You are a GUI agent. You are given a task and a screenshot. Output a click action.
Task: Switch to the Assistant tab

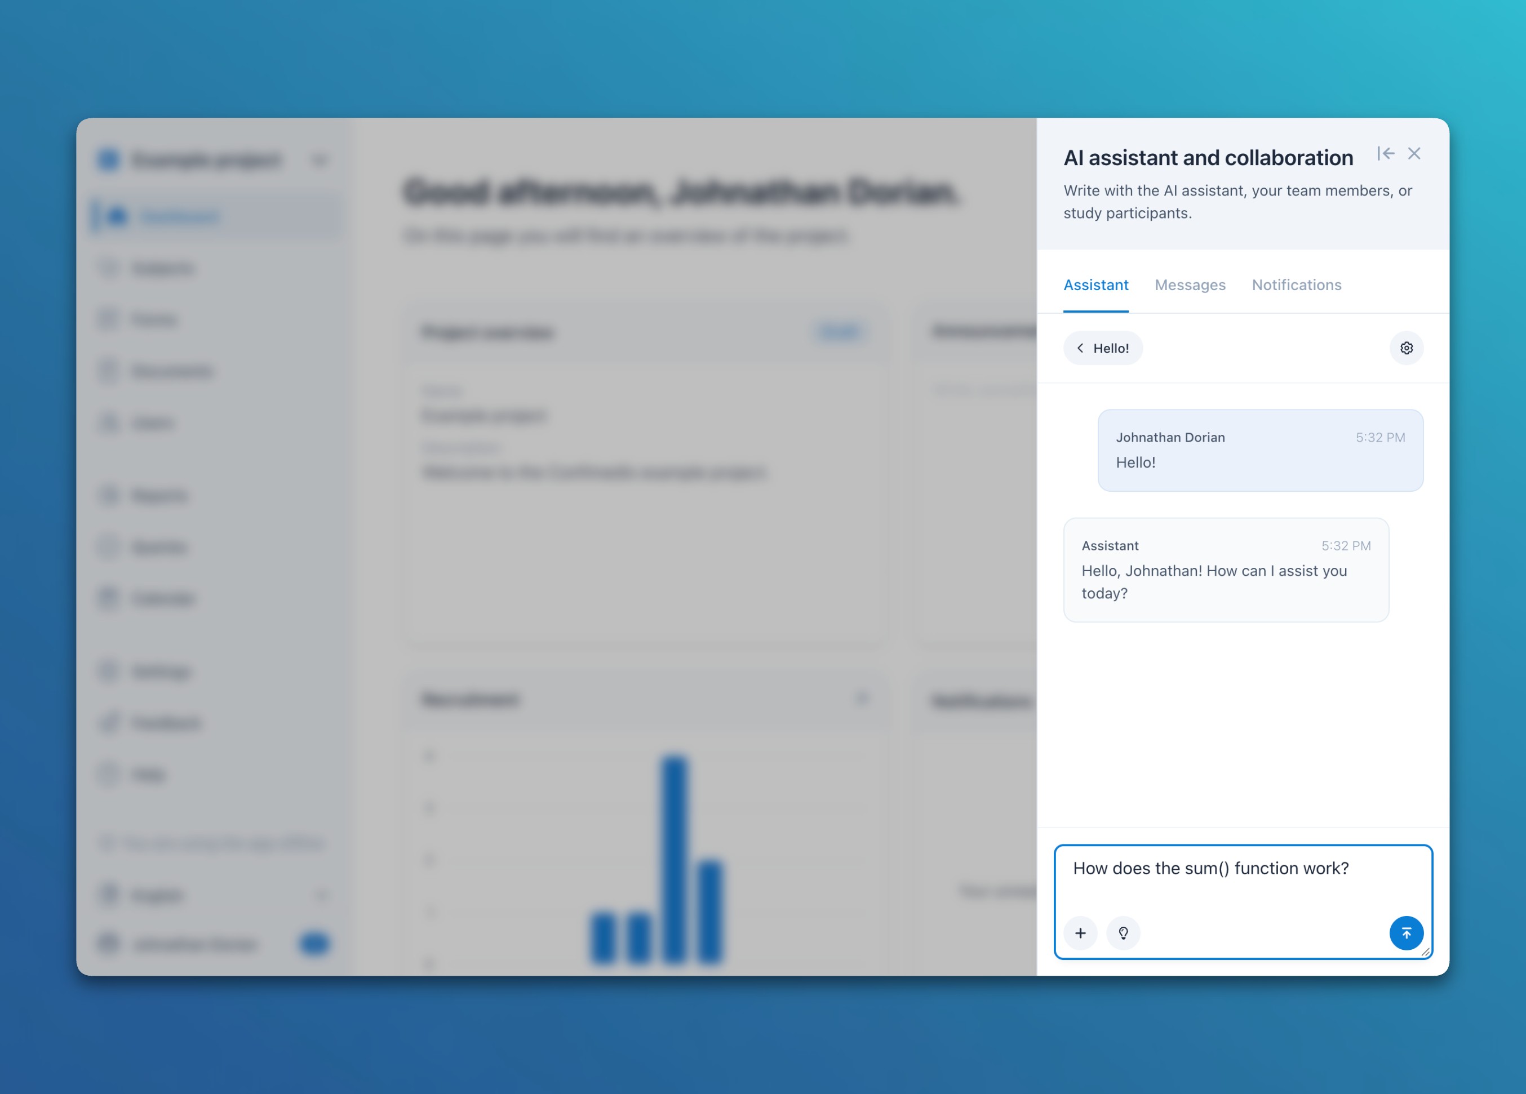(1096, 285)
